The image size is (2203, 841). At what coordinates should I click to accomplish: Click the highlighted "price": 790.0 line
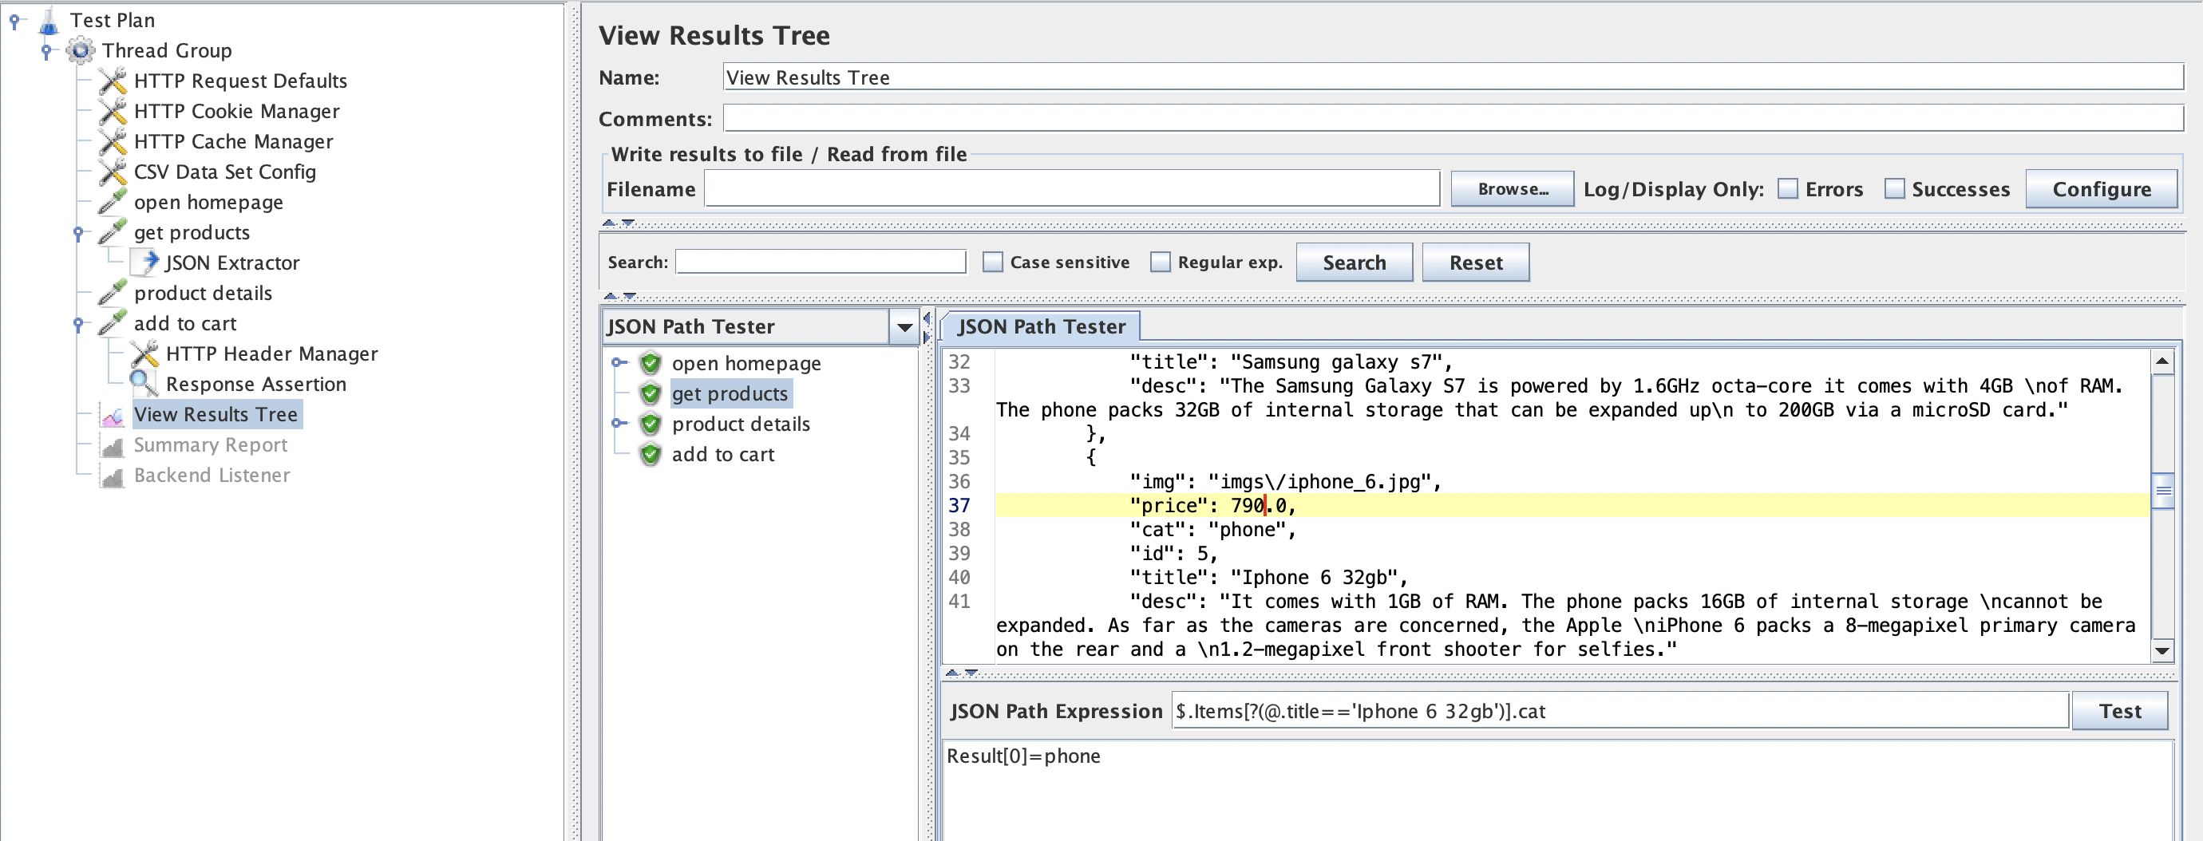tap(1572, 505)
